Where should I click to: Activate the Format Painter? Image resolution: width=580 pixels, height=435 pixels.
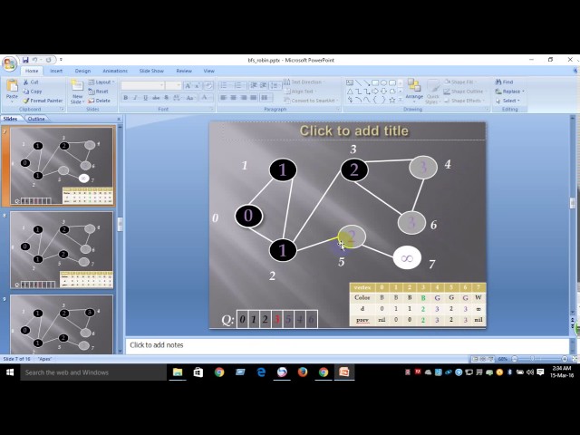tap(43, 101)
